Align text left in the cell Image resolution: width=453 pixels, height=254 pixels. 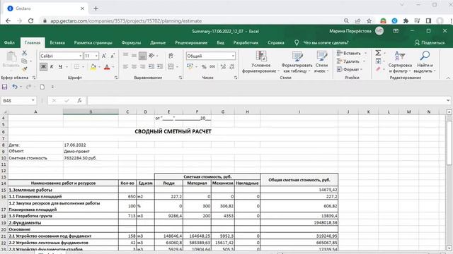tap(125, 67)
